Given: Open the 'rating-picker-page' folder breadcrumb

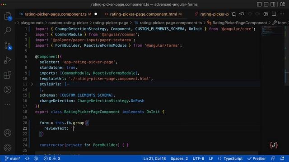Looking at the screenshot, I should 110,23.
